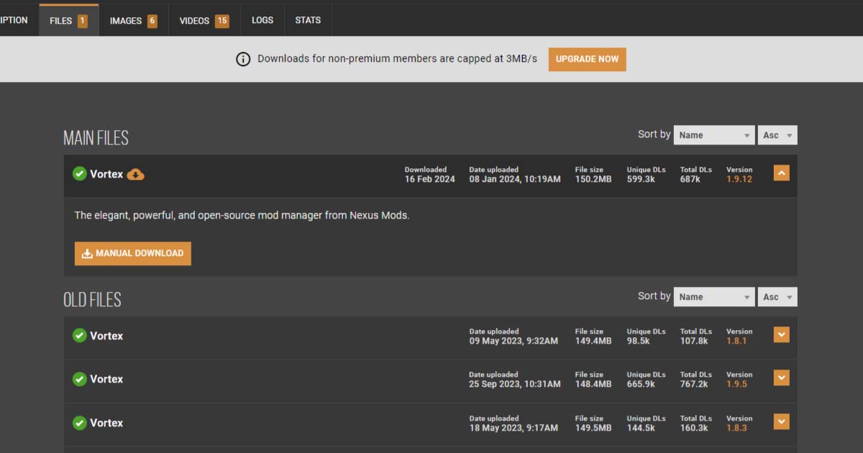
Task: Click the info icon in the download cap banner
Action: pos(243,59)
